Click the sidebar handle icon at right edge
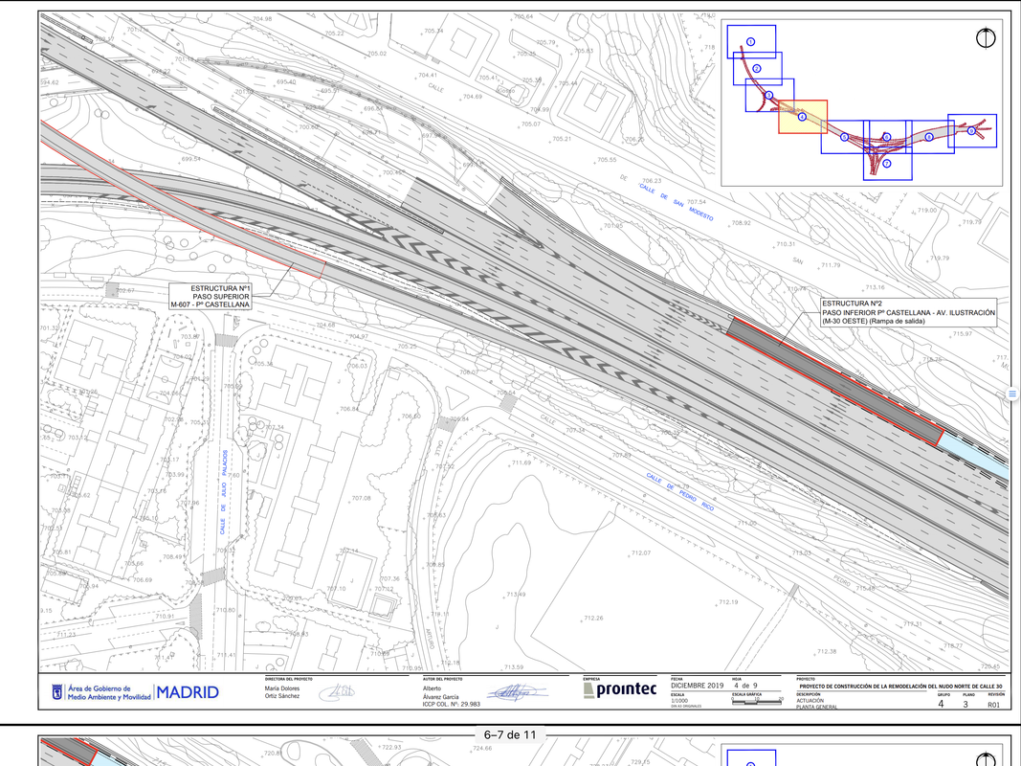Screen dimensions: 1021x766 click(x=1011, y=394)
